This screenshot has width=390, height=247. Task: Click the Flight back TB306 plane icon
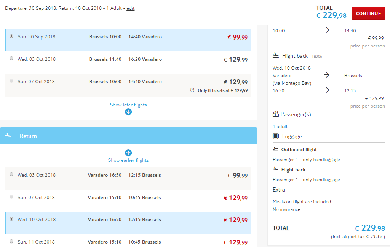276,55
